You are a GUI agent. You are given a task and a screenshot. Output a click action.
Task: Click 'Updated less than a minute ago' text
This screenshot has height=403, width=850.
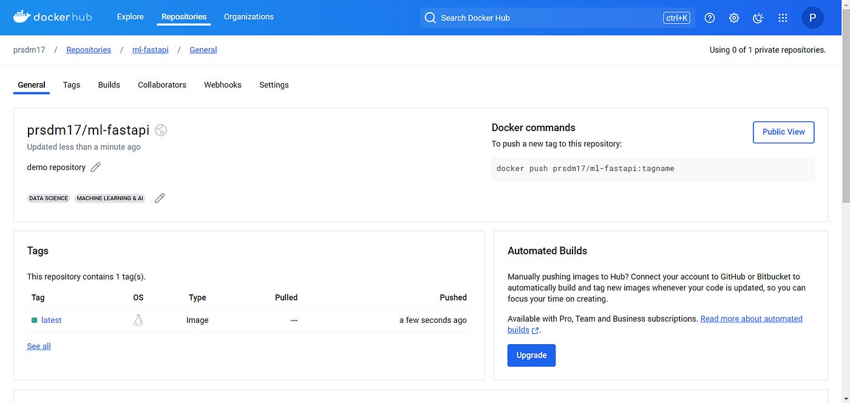coord(84,147)
